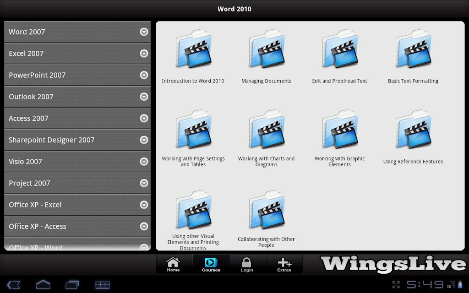Select the PowerPoint 2007 course label

coord(37,75)
